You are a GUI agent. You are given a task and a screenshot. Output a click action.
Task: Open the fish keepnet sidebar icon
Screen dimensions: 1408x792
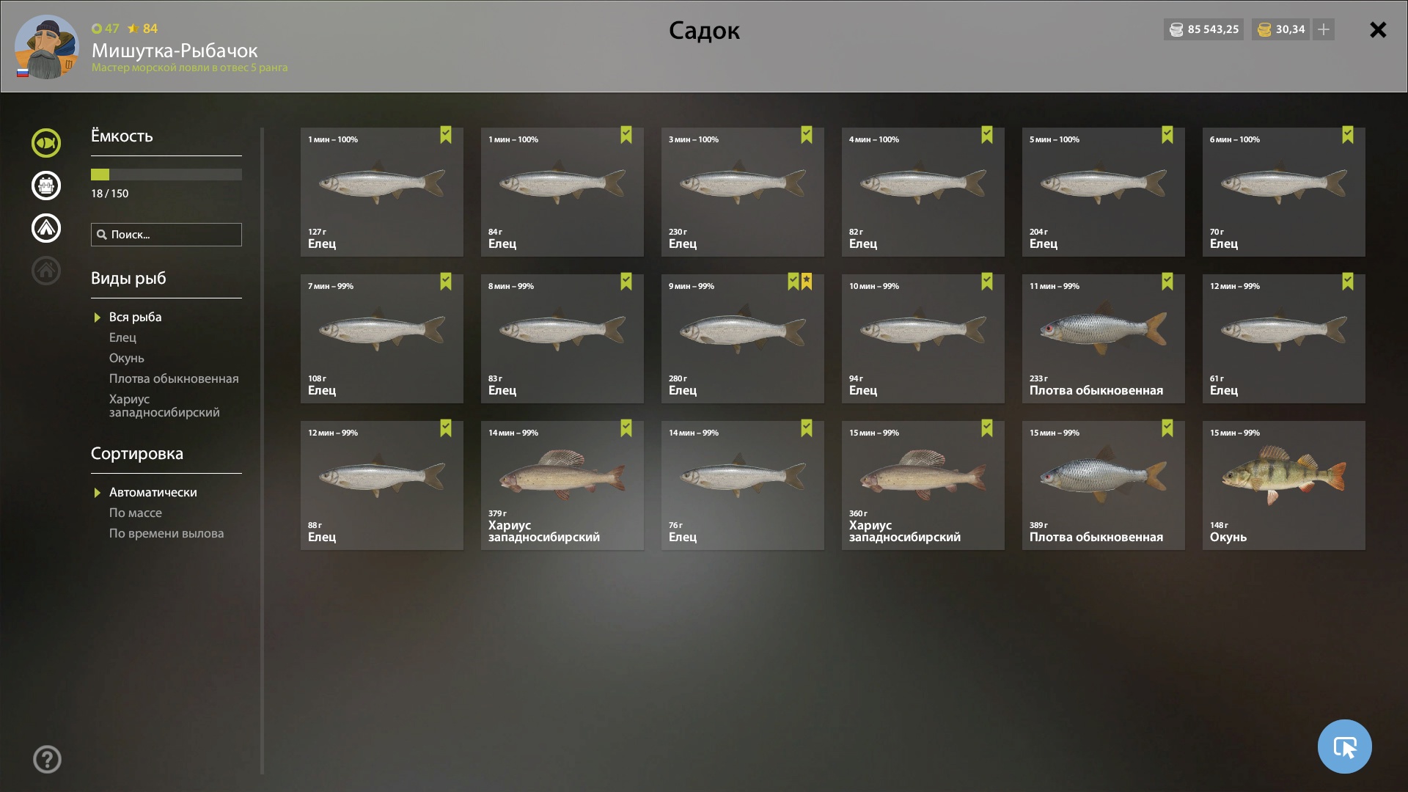click(x=45, y=143)
